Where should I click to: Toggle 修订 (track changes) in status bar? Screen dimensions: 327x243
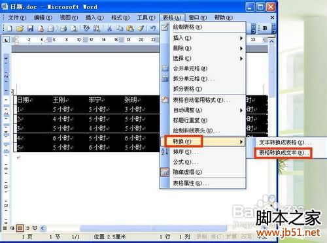(216, 236)
